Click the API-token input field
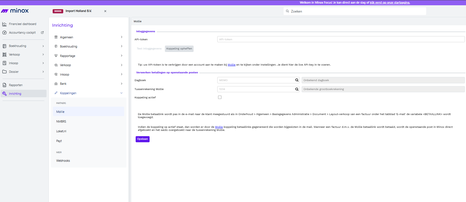The width and height of the screenshot is (466, 202). pyautogui.click(x=341, y=39)
